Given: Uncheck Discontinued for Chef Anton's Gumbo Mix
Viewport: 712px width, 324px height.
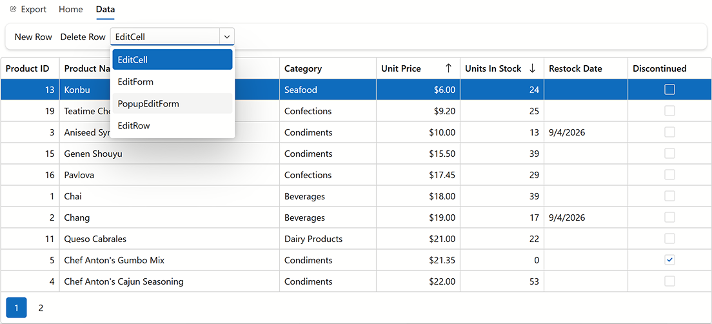Looking at the screenshot, I should 669,260.
